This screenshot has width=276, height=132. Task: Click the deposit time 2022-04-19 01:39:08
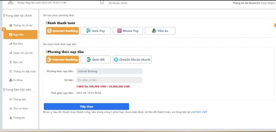(x=89, y=93)
